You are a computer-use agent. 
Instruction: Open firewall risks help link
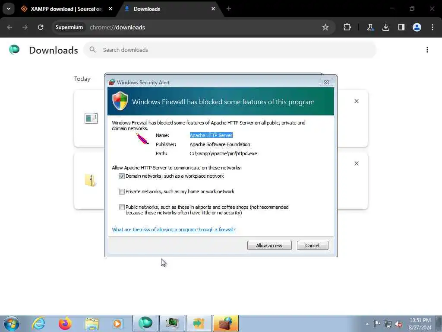tap(174, 230)
